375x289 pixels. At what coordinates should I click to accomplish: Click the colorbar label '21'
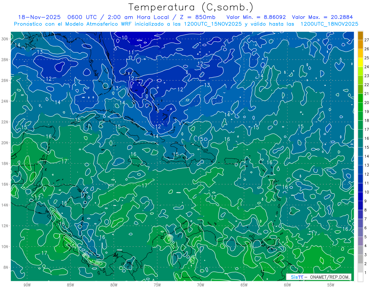367,94
